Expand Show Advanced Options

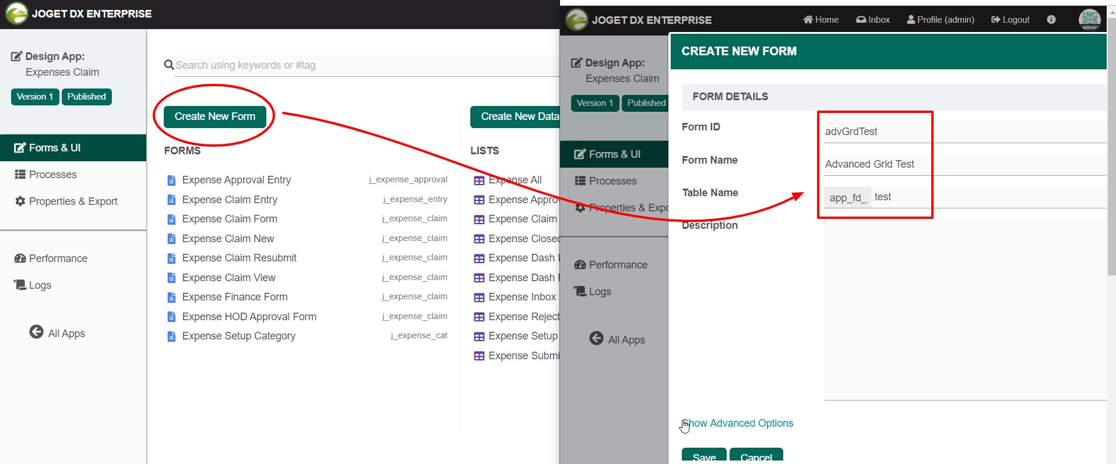click(x=738, y=423)
